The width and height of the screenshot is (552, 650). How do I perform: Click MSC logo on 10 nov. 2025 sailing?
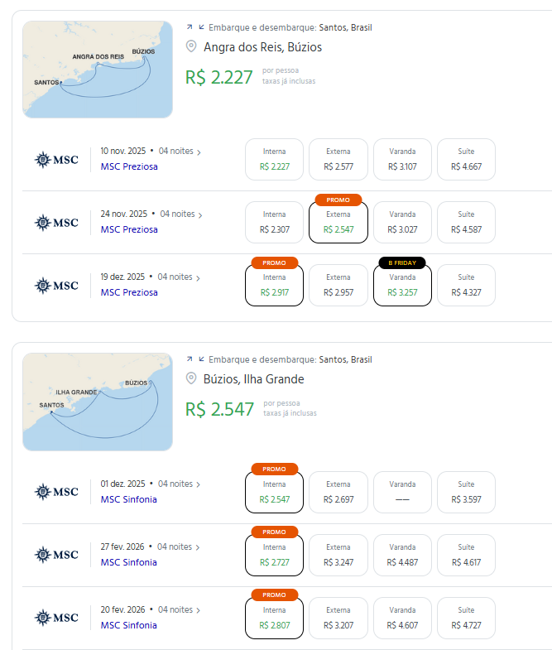pos(57,159)
